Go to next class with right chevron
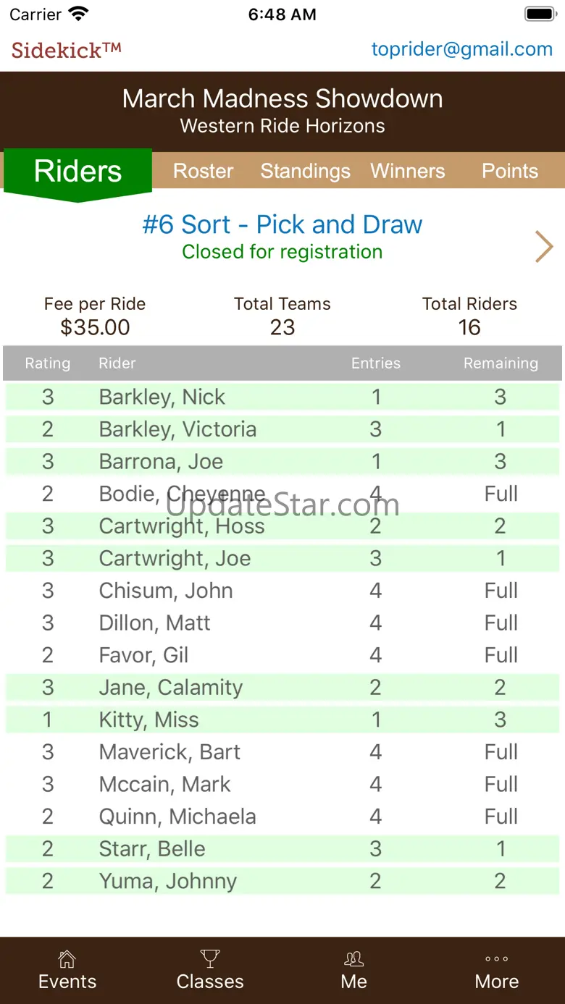565x1004 pixels. point(544,247)
